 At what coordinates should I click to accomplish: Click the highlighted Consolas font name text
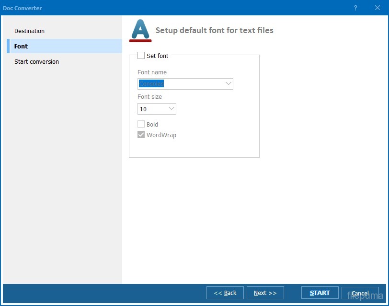[x=151, y=84]
